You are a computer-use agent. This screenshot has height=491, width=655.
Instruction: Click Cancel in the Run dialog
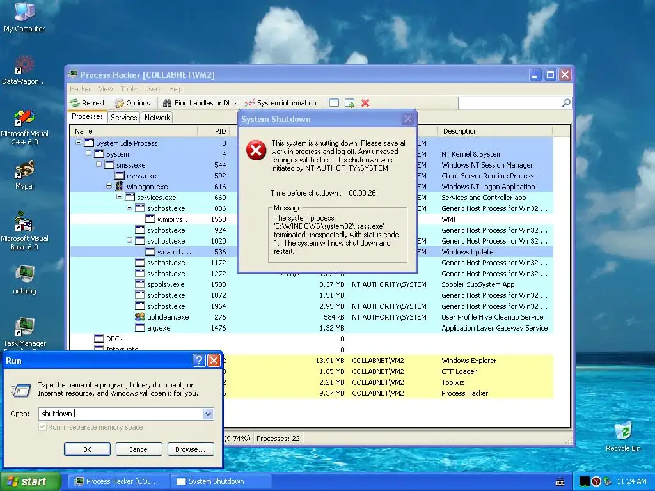(138, 449)
